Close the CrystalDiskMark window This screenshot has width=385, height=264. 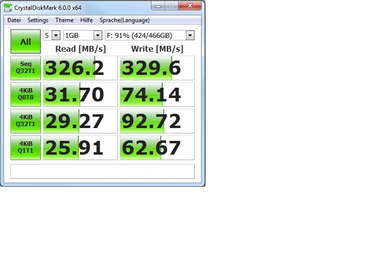tap(190, 5)
